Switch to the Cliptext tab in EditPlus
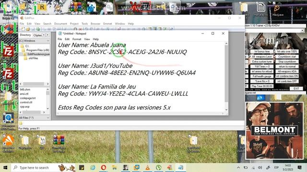Viewport: 307px width, 172px height. (37, 35)
